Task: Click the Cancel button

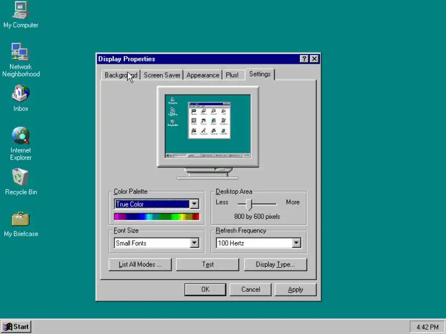Action: 250,289
